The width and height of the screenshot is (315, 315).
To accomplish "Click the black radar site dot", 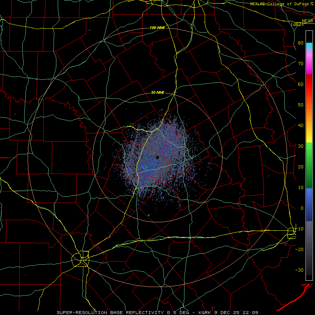I will pos(158,157).
